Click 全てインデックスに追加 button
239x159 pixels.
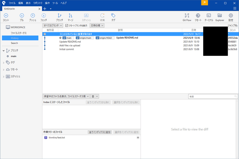pos(100,132)
